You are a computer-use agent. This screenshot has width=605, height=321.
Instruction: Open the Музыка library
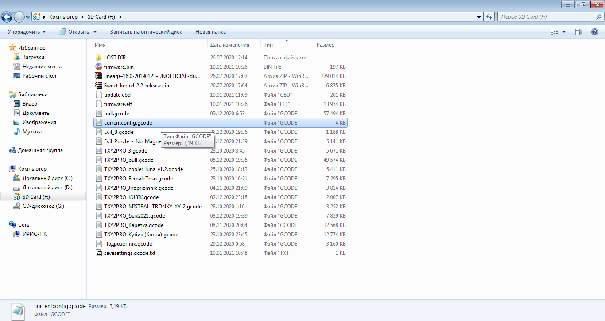point(32,132)
